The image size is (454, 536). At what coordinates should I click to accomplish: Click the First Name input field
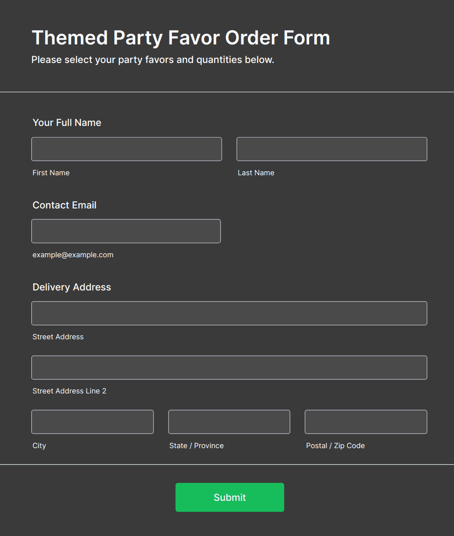click(x=126, y=149)
